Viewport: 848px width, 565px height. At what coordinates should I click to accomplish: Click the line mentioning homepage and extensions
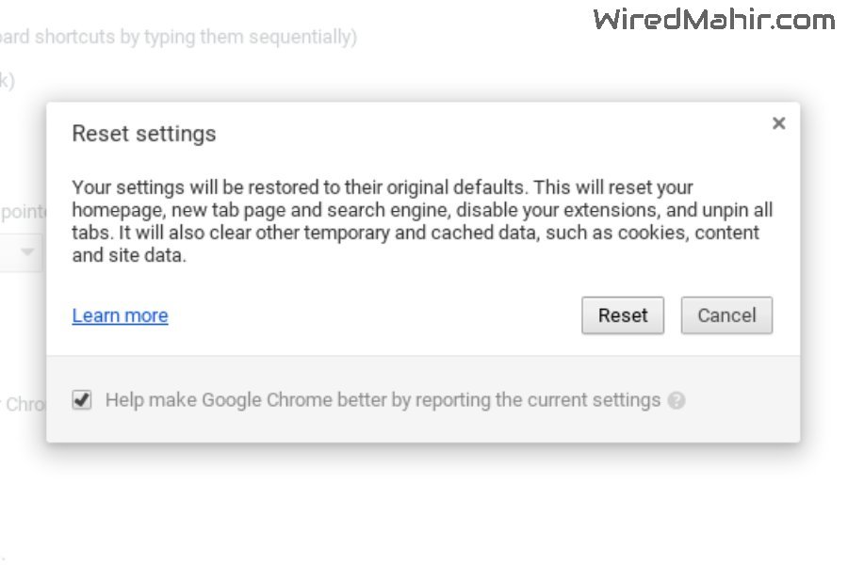[x=422, y=210]
